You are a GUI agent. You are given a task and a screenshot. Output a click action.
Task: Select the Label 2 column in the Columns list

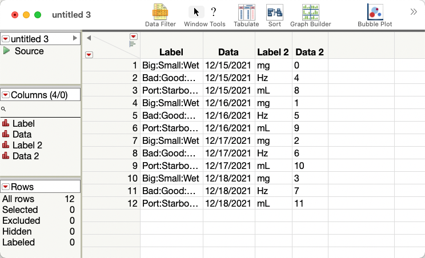click(23, 145)
